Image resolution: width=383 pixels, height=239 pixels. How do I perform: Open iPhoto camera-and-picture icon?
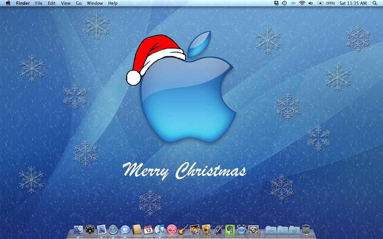(x=195, y=229)
